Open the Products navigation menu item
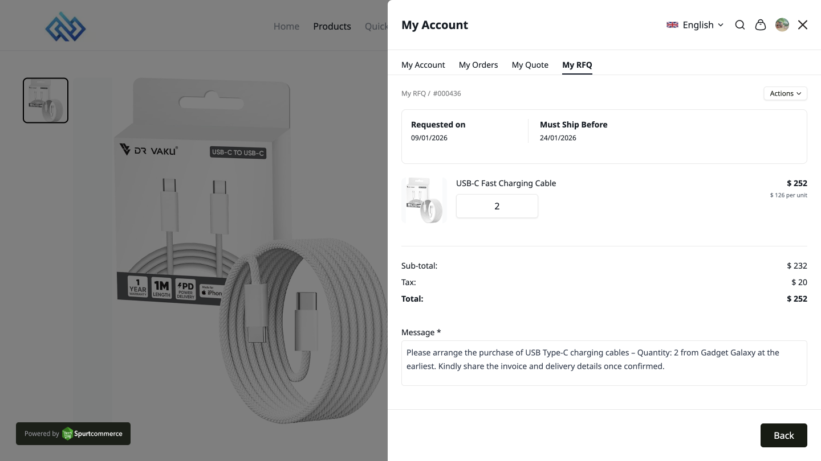The width and height of the screenshot is (821, 461). point(332,26)
